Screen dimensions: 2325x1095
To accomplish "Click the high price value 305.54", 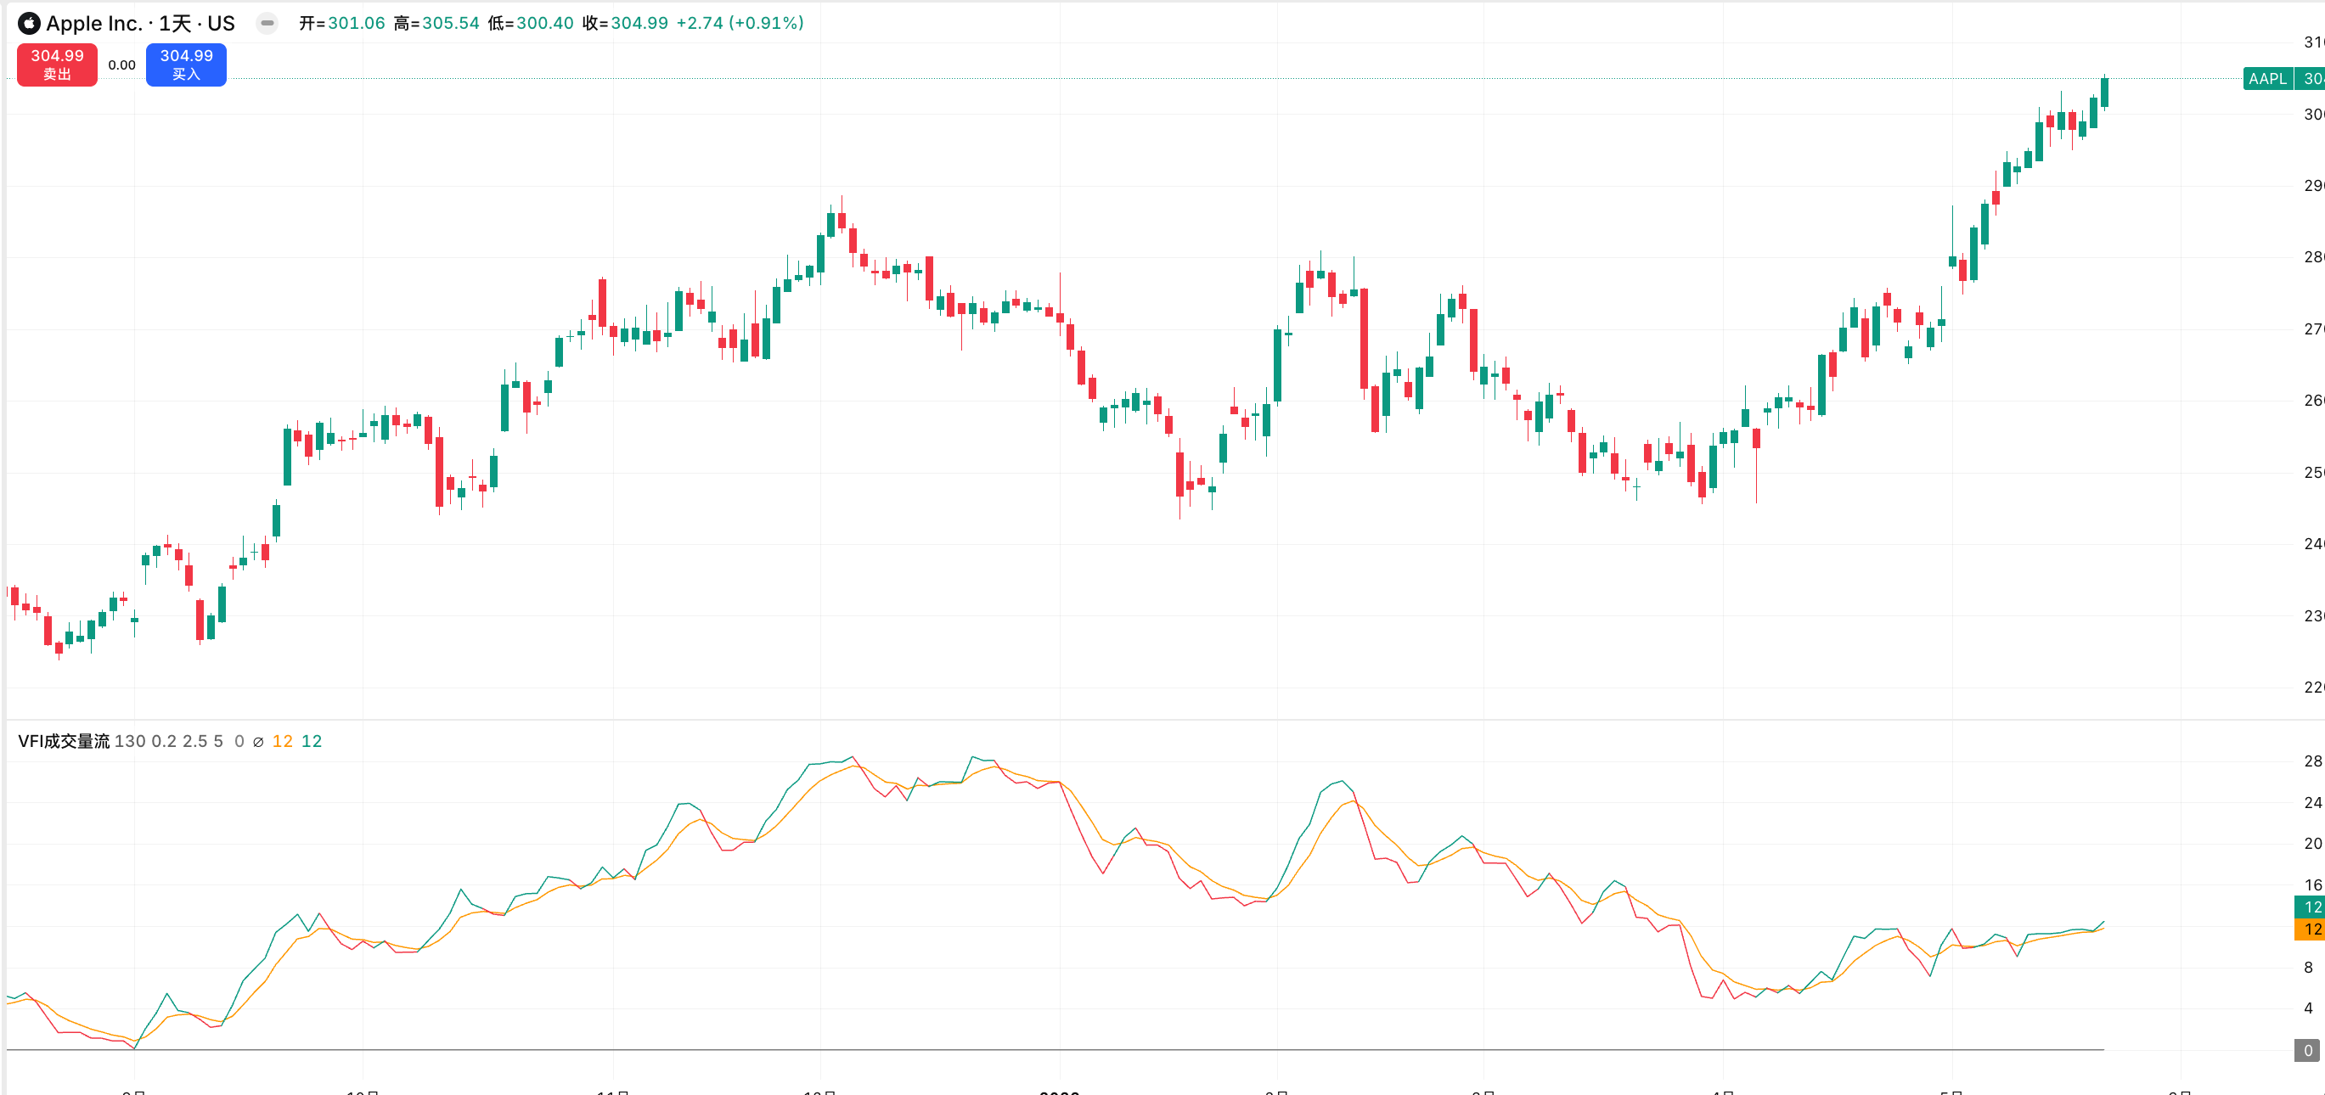I will (451, 24).
